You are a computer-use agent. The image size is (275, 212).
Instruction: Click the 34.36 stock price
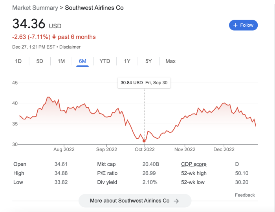pos(29,24)
